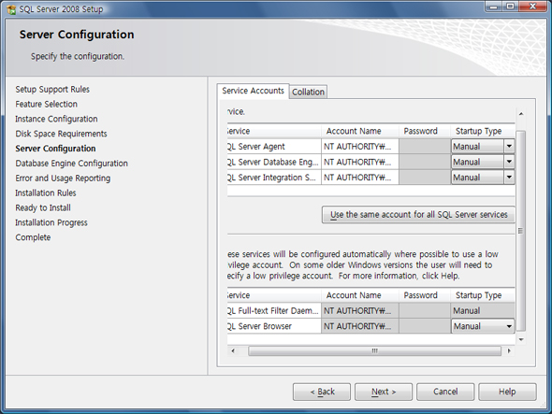Click the Cancel button
The height and width of the screenshot is (414, 552).
(x=445, y=392)
